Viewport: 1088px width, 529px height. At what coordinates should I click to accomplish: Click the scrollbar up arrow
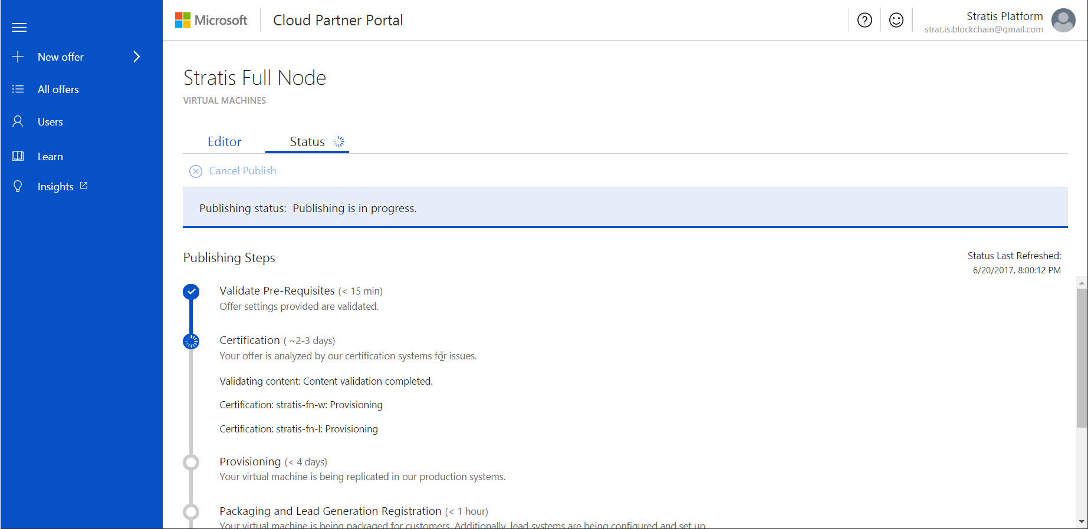1082,283
